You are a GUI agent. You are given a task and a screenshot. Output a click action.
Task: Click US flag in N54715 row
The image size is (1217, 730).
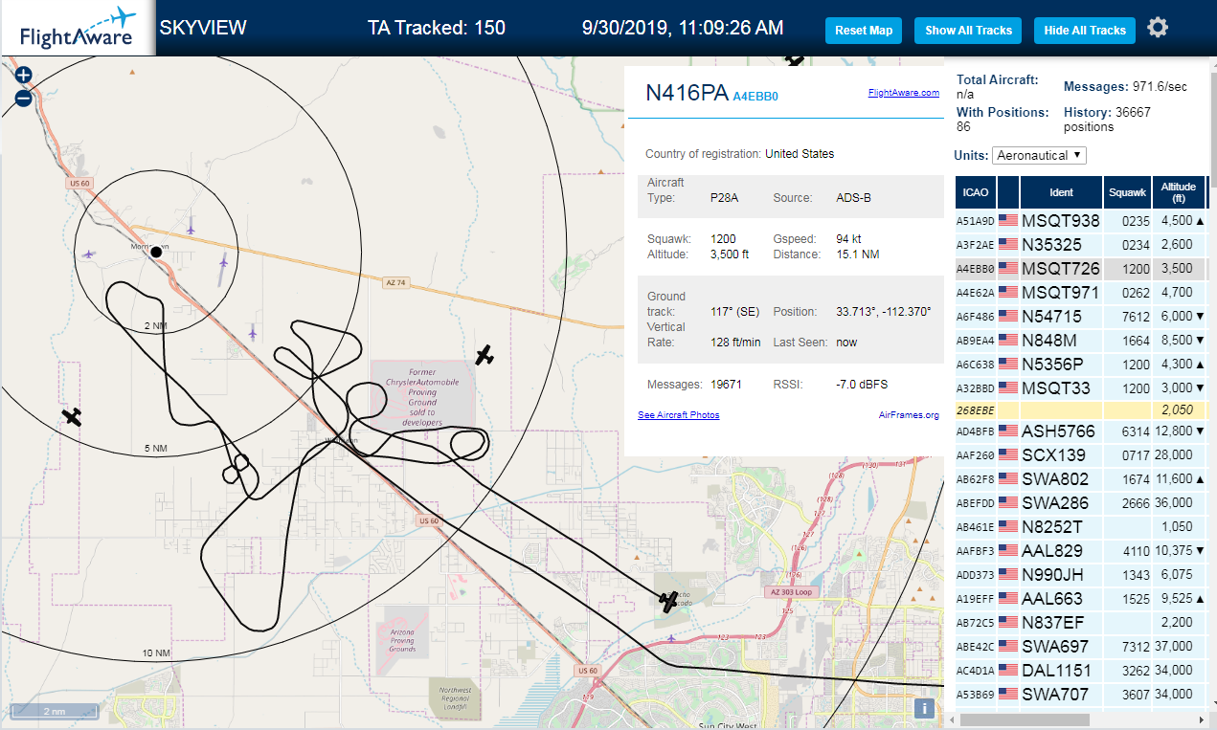pos(1008,316)
